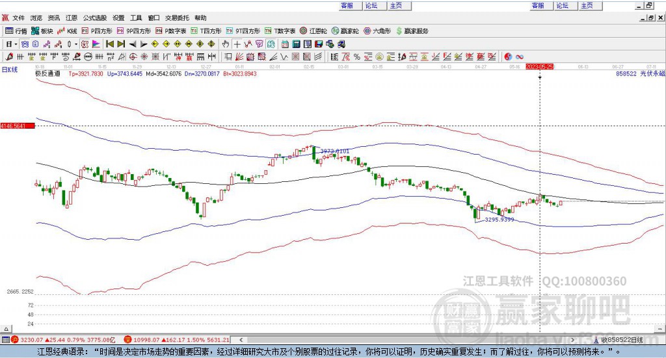Toggle the highlighted blue chart-mode button

(x=25, y=44)
